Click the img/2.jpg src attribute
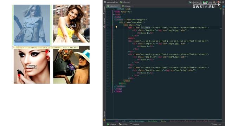Viewport: 225px width, 126px height. point(171,43)
